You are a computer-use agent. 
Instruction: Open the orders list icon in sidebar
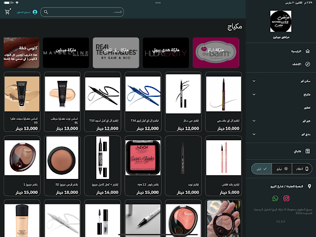[x=307, y=151]
